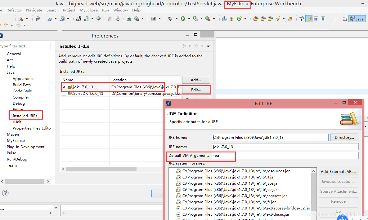This screenshot has width=368, height=220.
Task: Open the Back history dropdown arrow
Action: 12,25
